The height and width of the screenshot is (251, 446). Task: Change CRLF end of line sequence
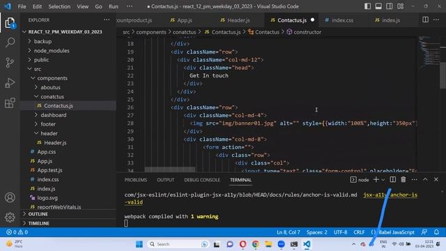click(x=359, y=232)
